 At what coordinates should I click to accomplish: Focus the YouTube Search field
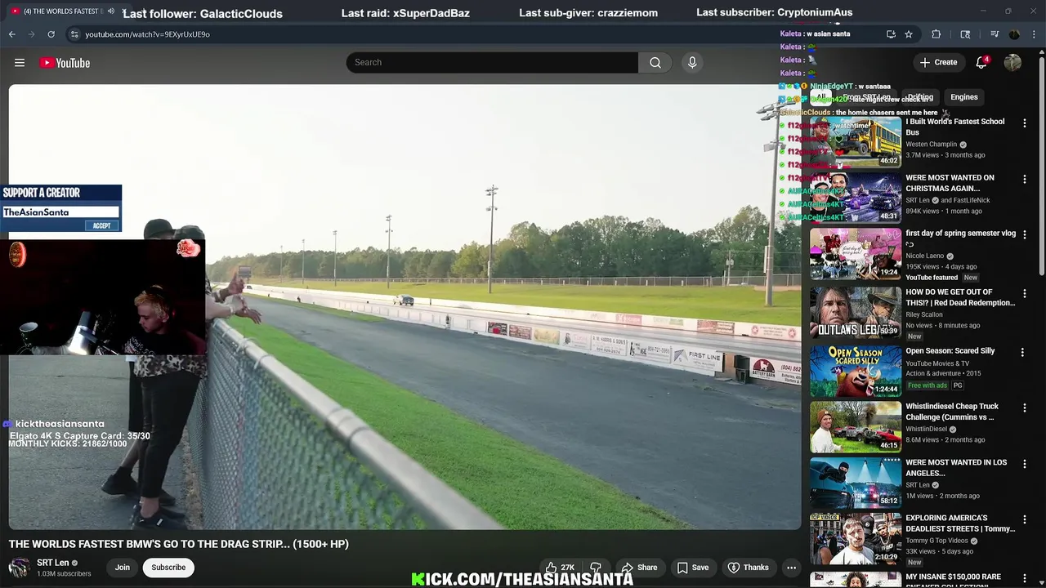[x=492, y=63]
